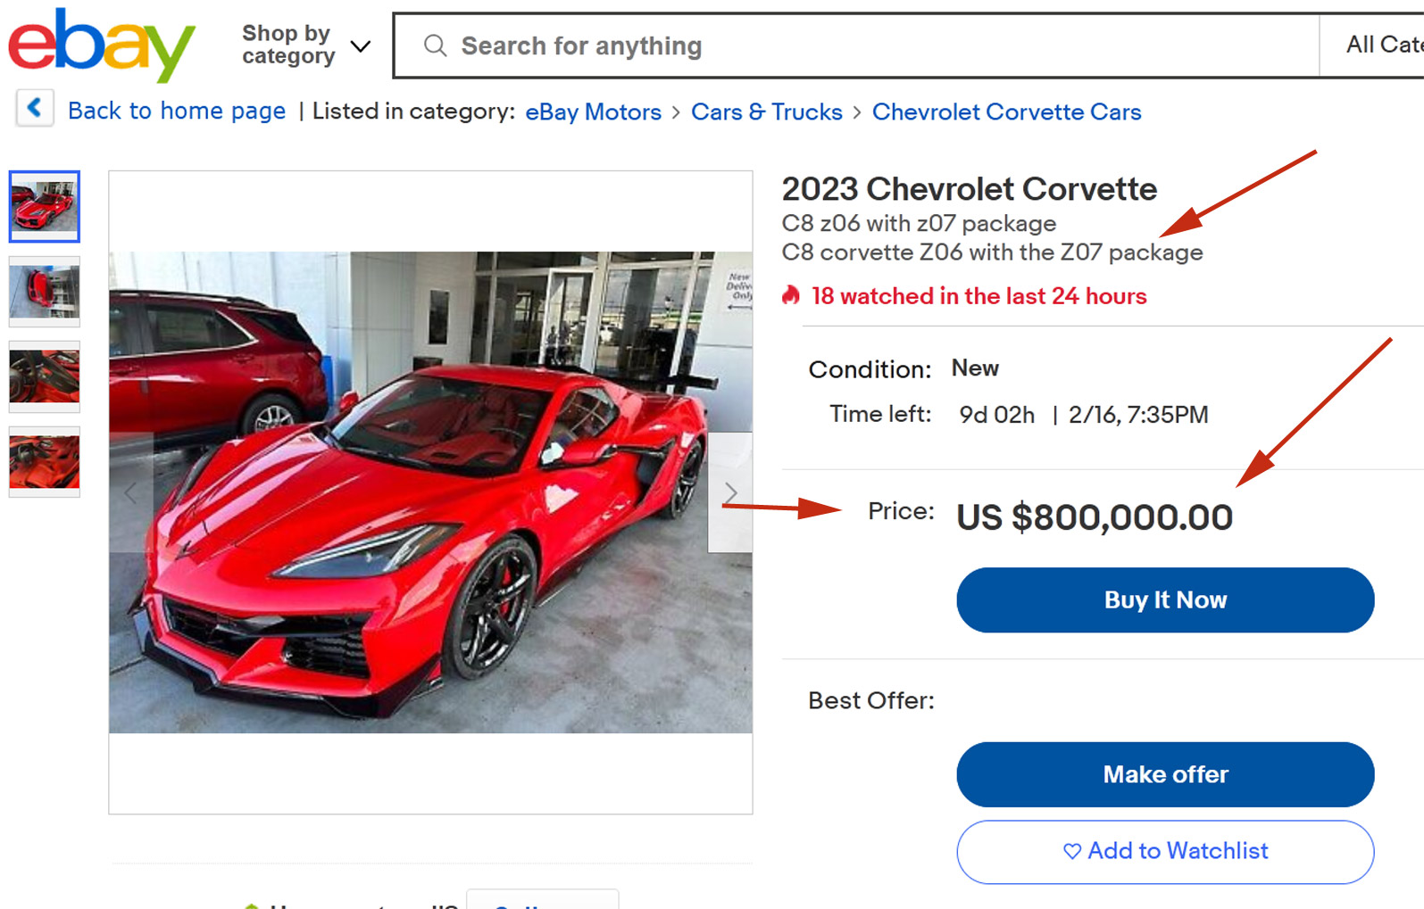This screenshot has height=909, width=1424.
Task: Select the third interior thumbnail
Action: coord(45,376)
